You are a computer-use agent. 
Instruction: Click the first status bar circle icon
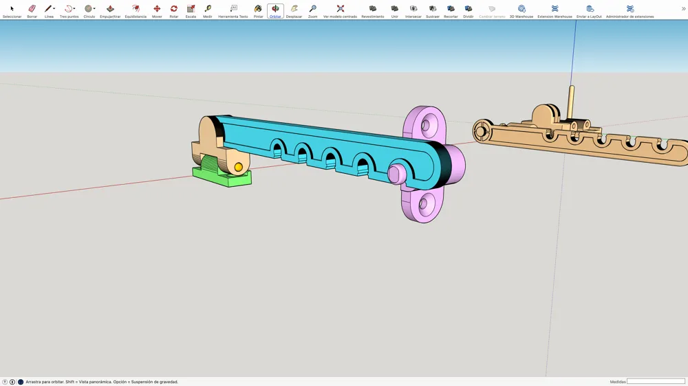point(5,382)
